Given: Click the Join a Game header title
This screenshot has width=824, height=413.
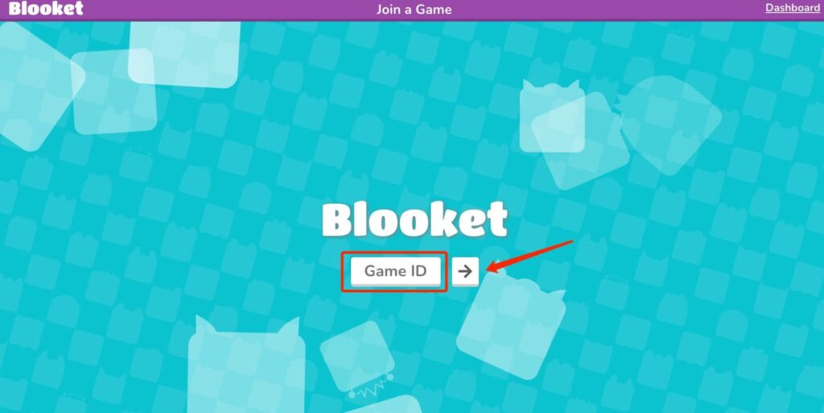Looking at the screenshot, I should 414,10.
